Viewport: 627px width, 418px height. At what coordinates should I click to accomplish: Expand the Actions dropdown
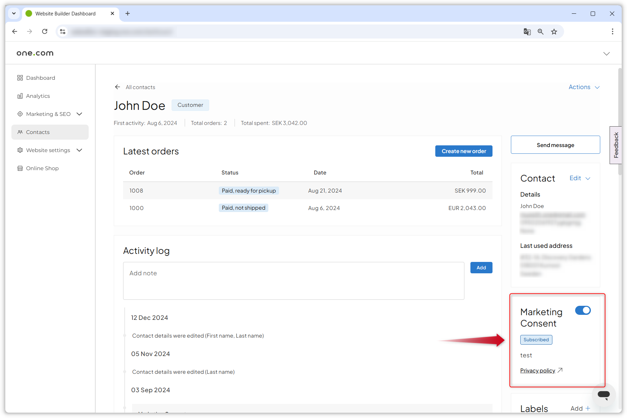[584, 87]
